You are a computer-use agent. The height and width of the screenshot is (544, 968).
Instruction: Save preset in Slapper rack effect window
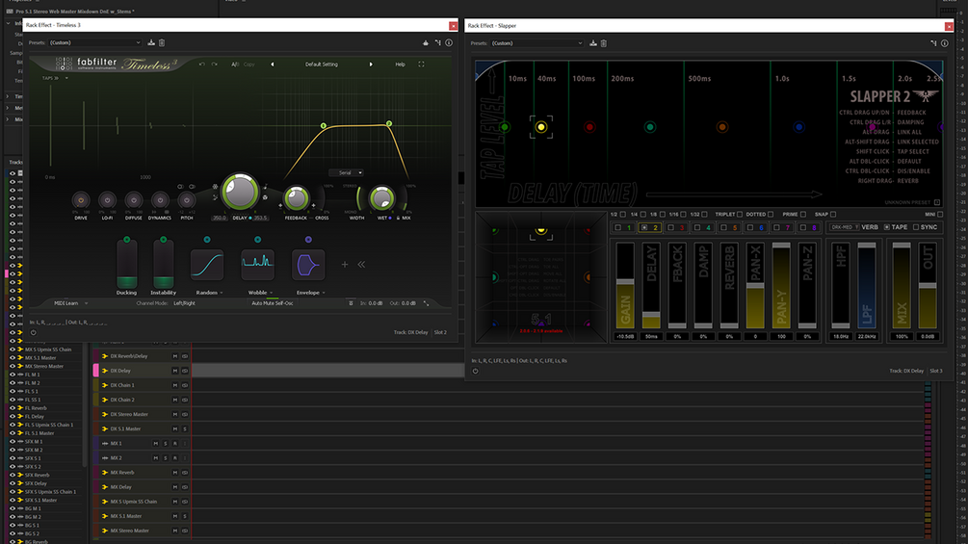click(593, 43)
